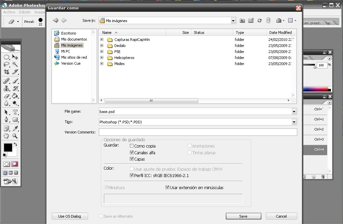343x224 pixels.
Task: Go up one folder level
Action: (x=242, y=20)
